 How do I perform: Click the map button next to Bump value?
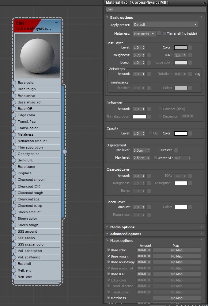149,62
